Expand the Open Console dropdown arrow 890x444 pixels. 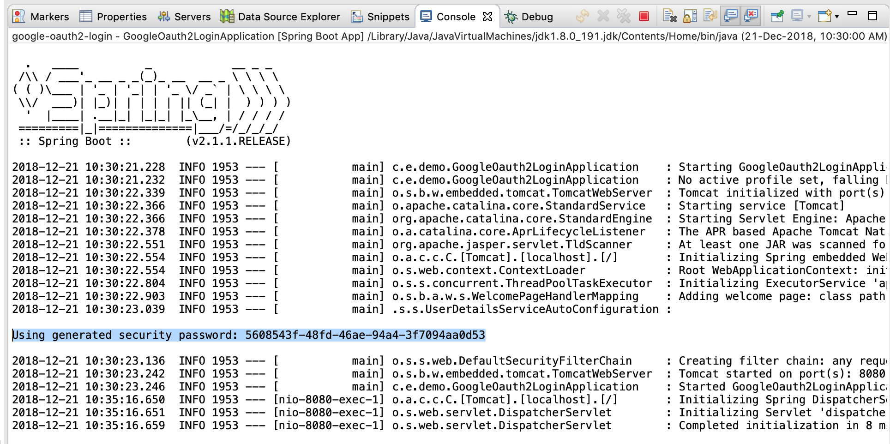(837, 17)
